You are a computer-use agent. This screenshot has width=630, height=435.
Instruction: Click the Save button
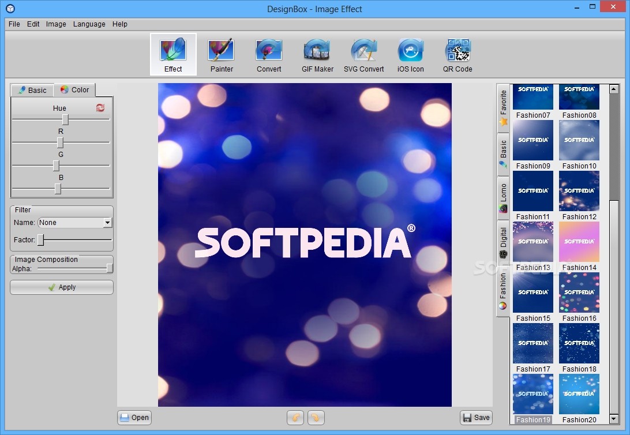[x=476, y=418]
